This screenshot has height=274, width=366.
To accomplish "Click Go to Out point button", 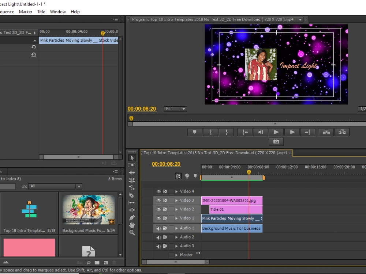I will pos(308,132).
